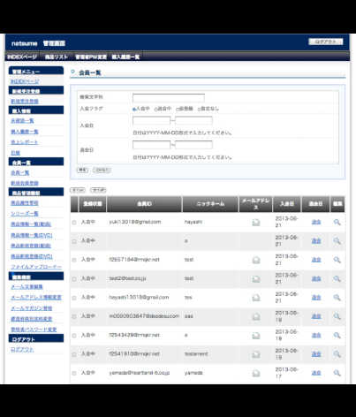Click 退会 link in the testament row

[316, 354]
